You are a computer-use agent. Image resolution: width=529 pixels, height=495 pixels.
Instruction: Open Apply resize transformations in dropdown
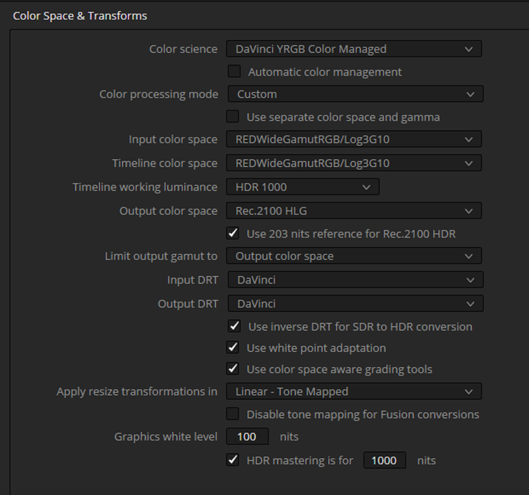354,392
